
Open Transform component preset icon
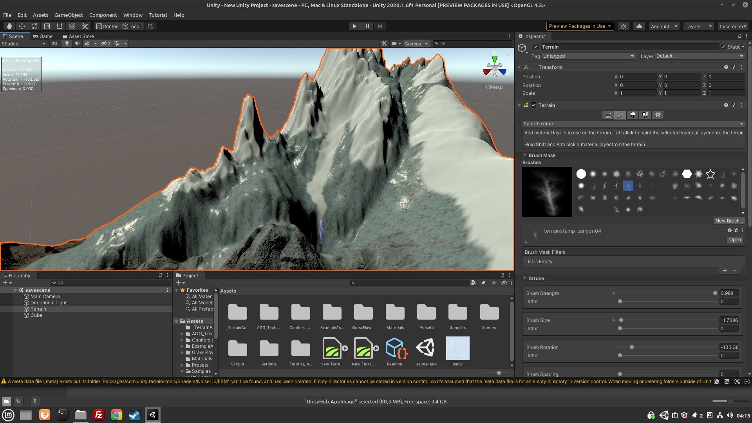click(x=734, y=67)
